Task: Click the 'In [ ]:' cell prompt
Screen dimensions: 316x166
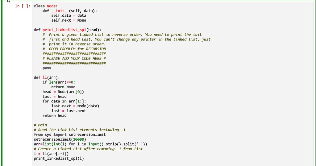Action: pos(22,6)
